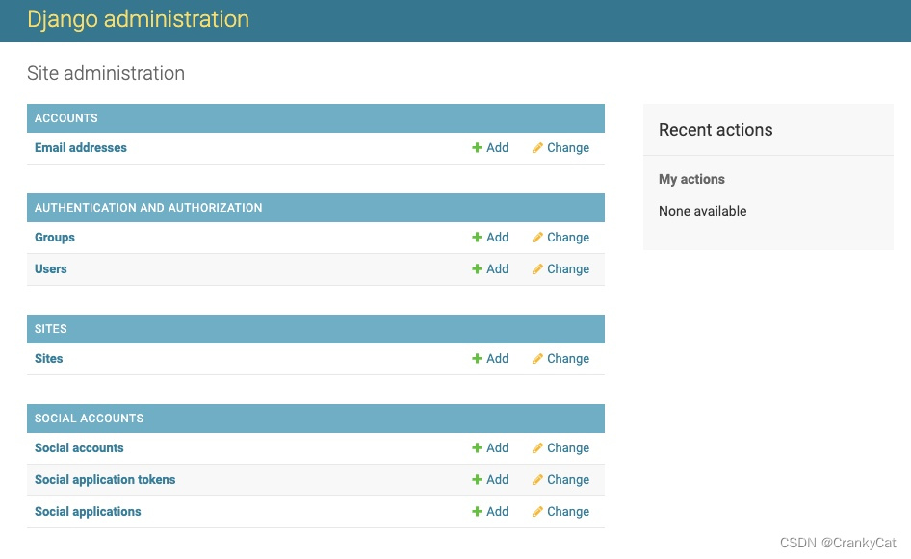
Task: Click the Change text for Users
Action: (568, 269)
